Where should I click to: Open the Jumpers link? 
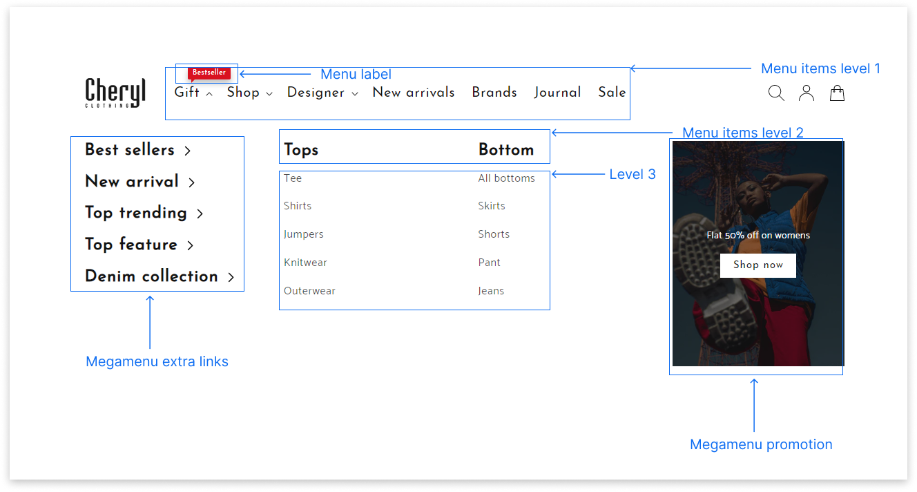304,234
